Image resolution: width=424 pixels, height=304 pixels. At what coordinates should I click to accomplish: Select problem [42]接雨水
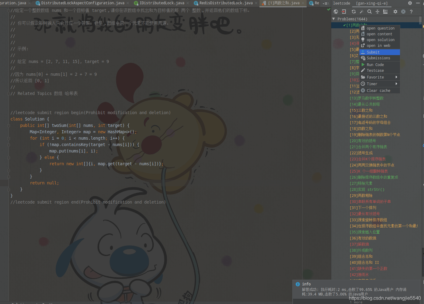pos(359,274)
